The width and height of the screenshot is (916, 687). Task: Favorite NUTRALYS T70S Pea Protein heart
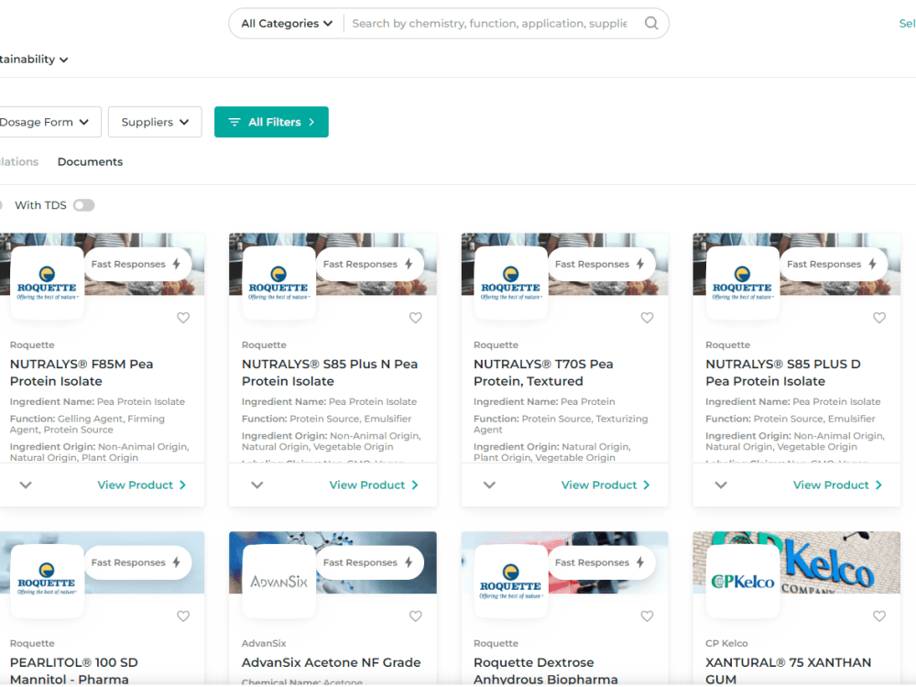click(x=648, y=318)
